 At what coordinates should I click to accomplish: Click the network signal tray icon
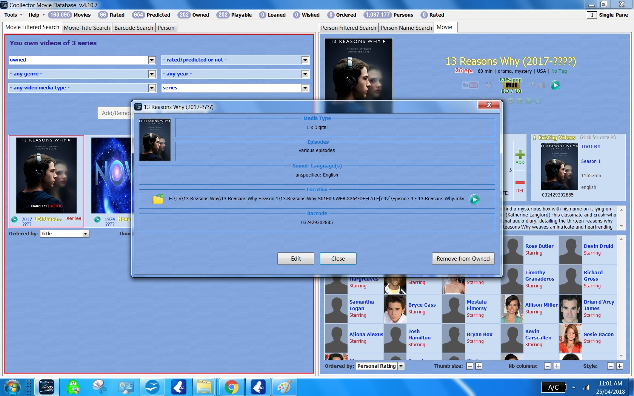coord(586,387)
